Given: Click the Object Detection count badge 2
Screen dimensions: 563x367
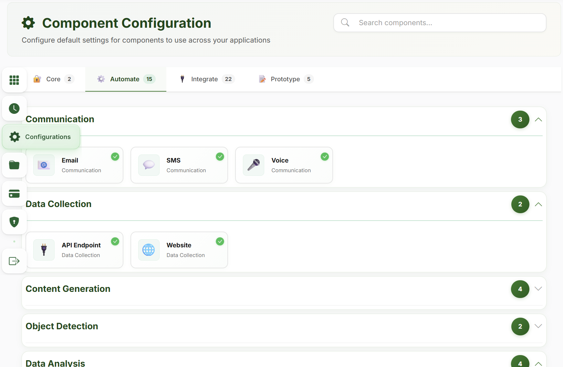Looking at the screenshot, I should coord(520,326).
